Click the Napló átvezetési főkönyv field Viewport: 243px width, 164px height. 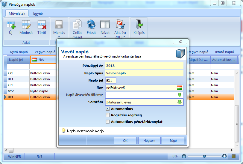click(144, 95)
